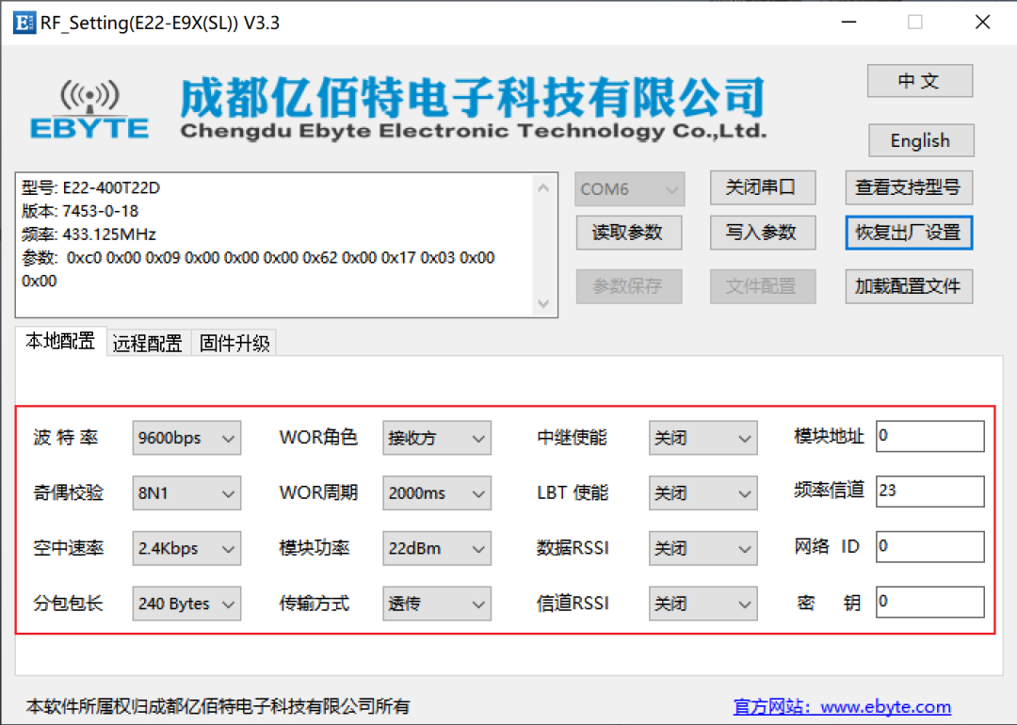Image resolution: width=1017 pixels, height=725 pixels.
Task: Open the 奇偶校验 8N1 dropdown
Action: coord(186,492)
